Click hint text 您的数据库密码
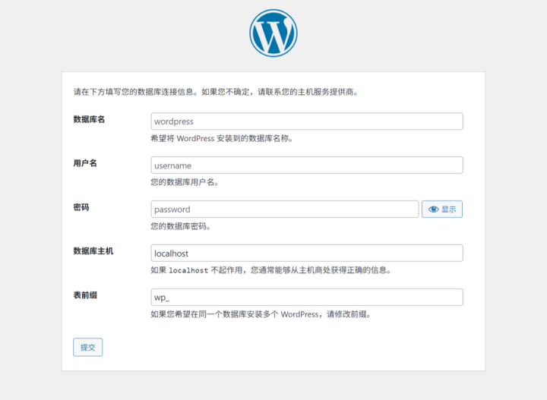Image resolution: width=547 pixels, height=400 pixels. click(180, 226)
